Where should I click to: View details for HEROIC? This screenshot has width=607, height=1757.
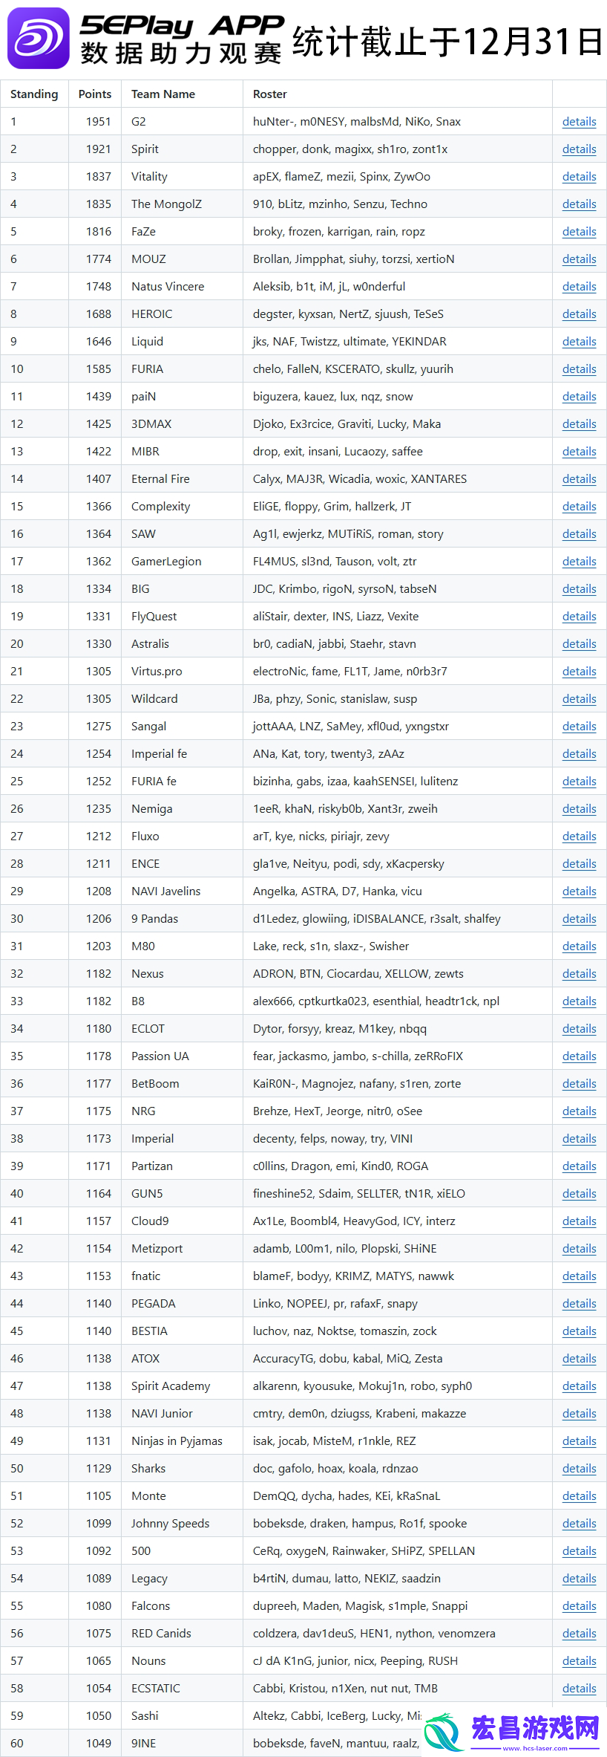[x=579, y=314]
